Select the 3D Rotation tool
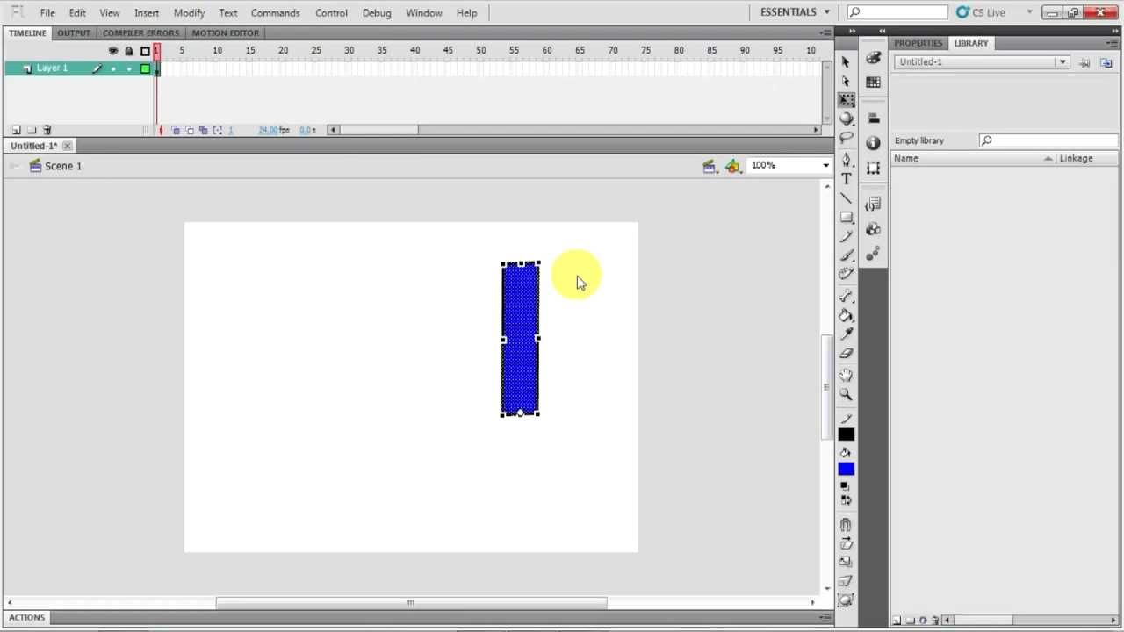Image resolution: width=1124 pixels, height=632 pixels. [x=846, y=118]
